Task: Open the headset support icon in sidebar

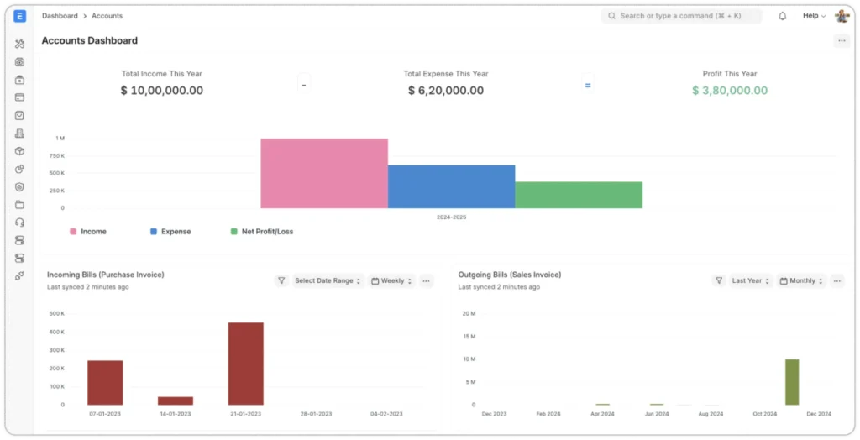Action: point(20,223)
